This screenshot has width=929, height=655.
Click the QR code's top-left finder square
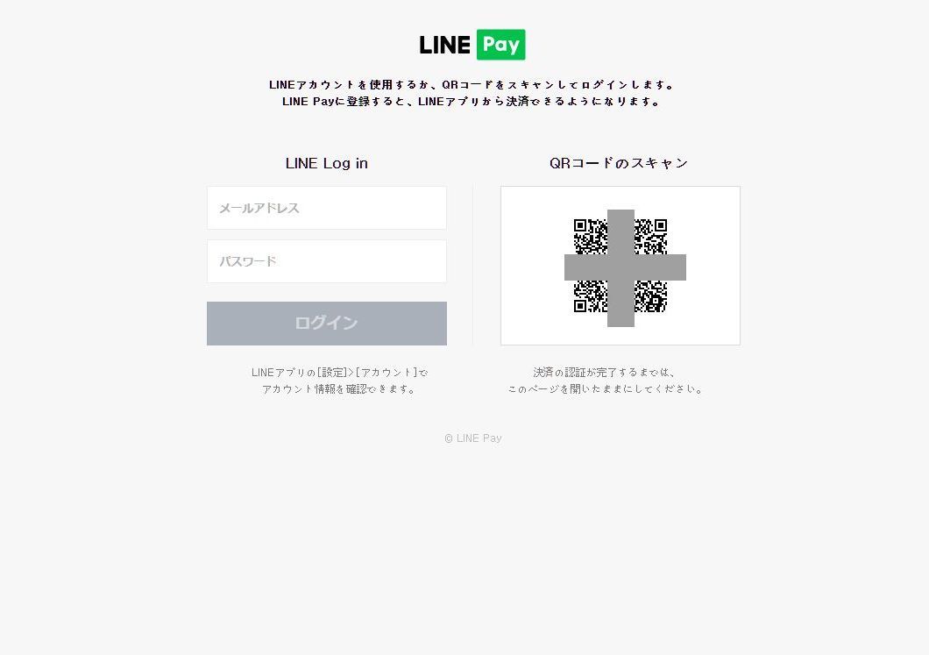pos(580,225)
